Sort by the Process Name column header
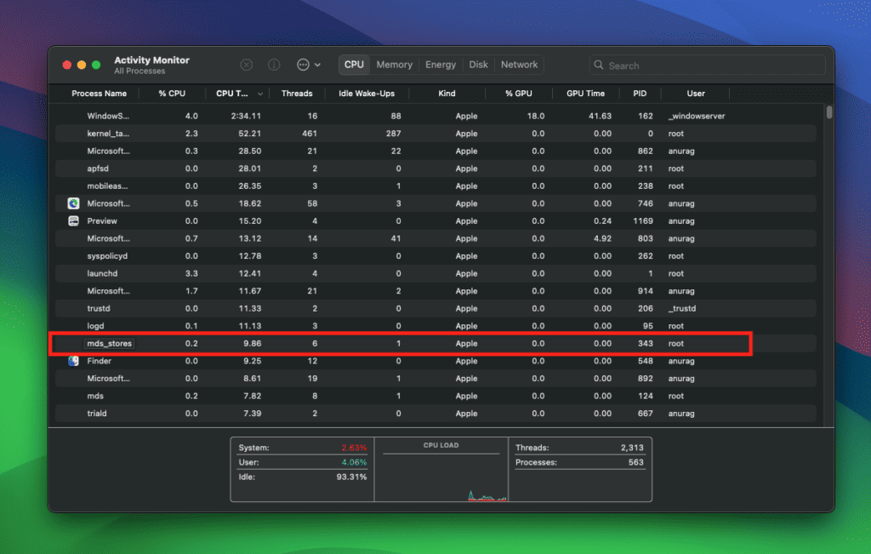 [99, 94]
